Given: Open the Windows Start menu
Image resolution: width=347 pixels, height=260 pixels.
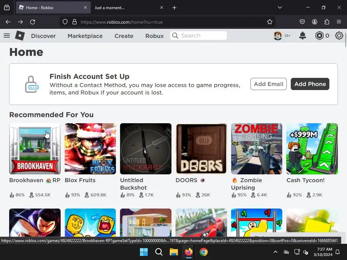Looking at the screenshot, I should [x=144, y=252].
